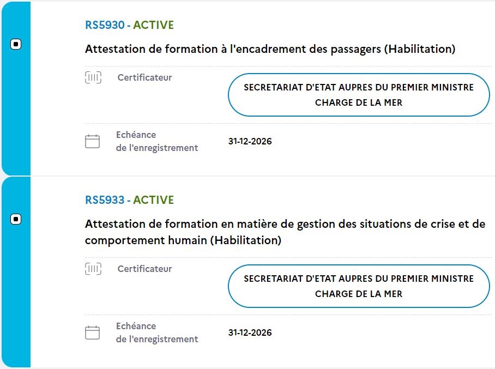This screenshot has width=495, height=369.
Task: Click the Certificateur barcode icon in RS5933 card
Action: coord(93,269)
